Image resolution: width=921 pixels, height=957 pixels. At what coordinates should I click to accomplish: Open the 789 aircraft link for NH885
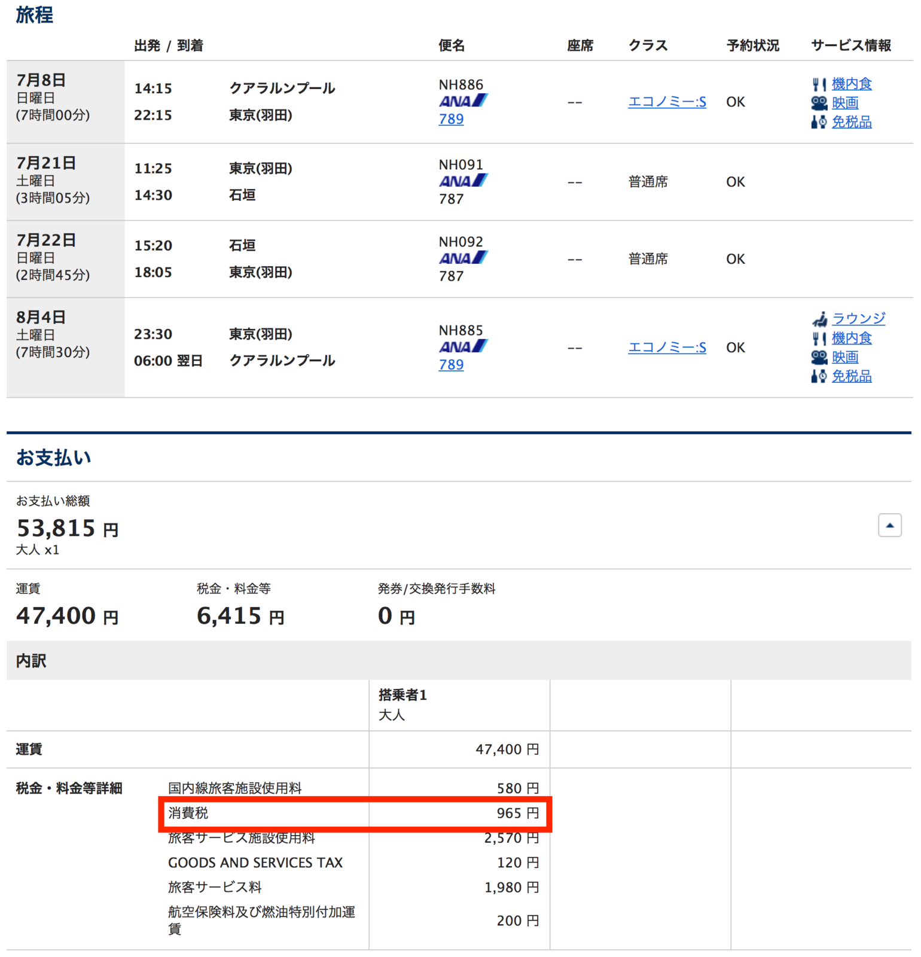(451, 365)
